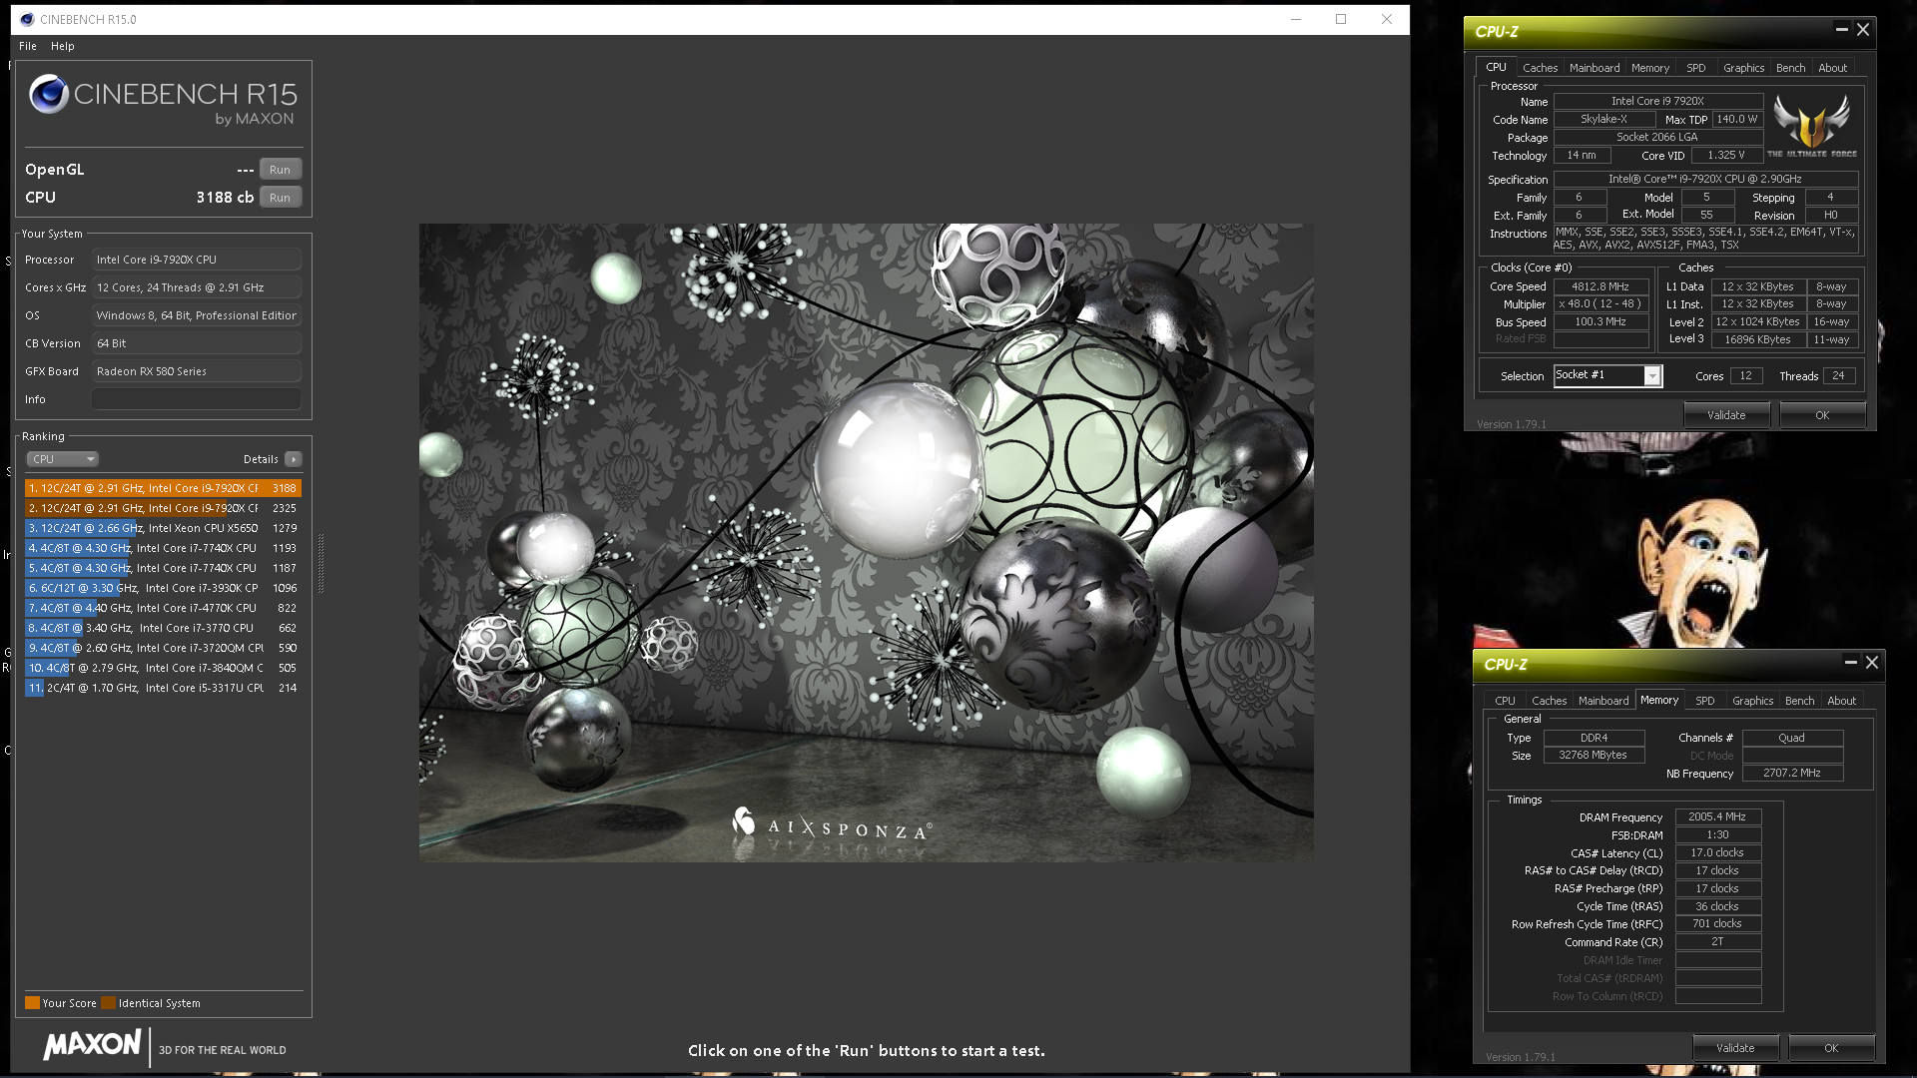Open the CPU ranking type dropdown
Image resolution: width=1917 pixels, height=1078 pixels.
click(62, 459)
